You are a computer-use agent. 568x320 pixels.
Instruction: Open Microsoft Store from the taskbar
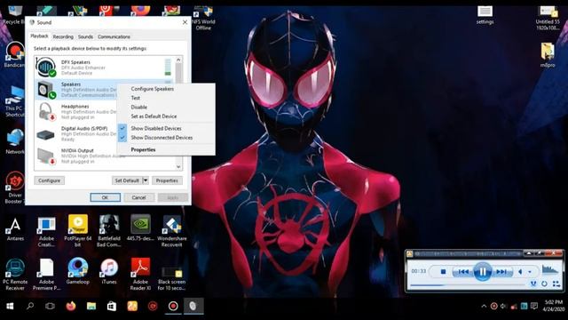click(x=112, y=306)
